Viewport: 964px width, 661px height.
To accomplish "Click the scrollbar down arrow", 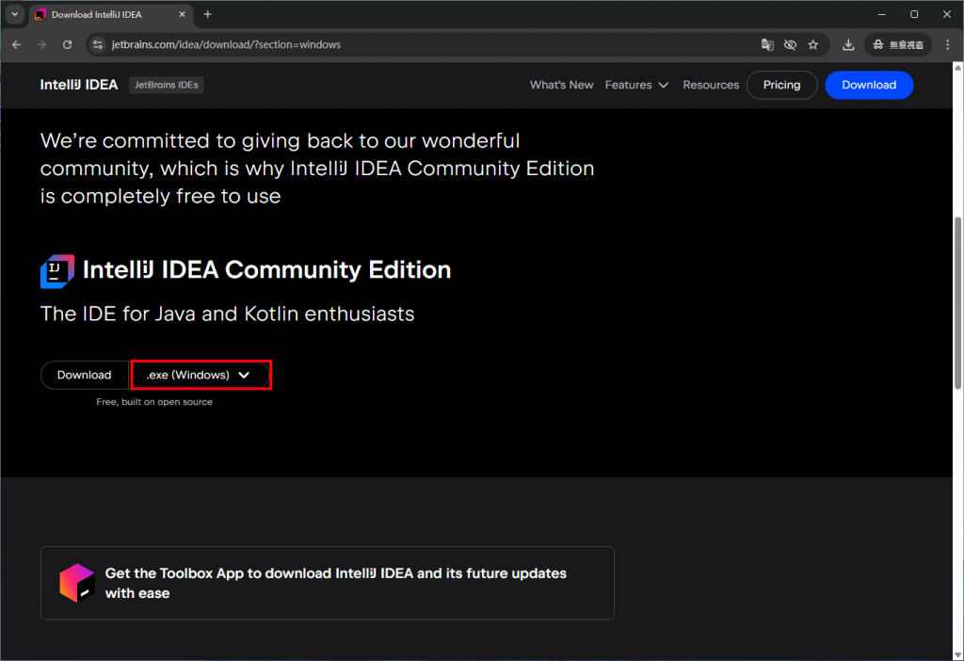I will 957,655.
